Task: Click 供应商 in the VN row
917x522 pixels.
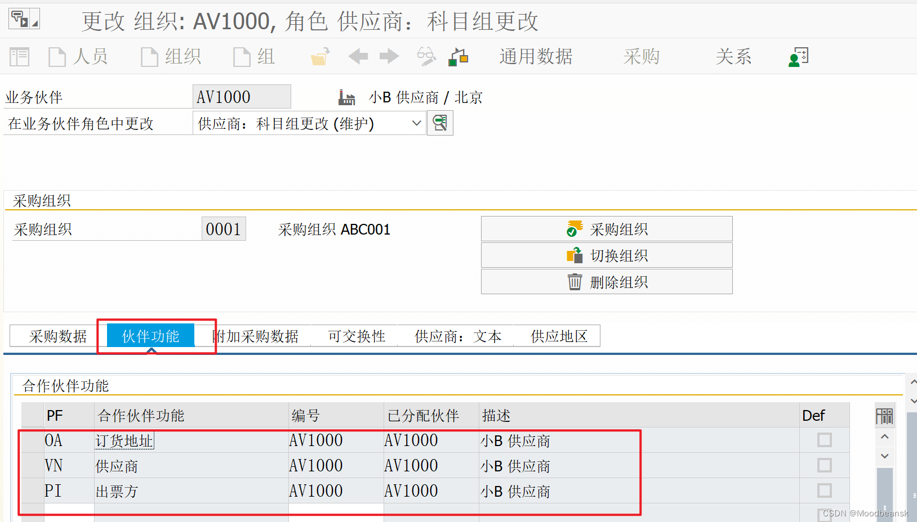Action: (x=192, y=466)
